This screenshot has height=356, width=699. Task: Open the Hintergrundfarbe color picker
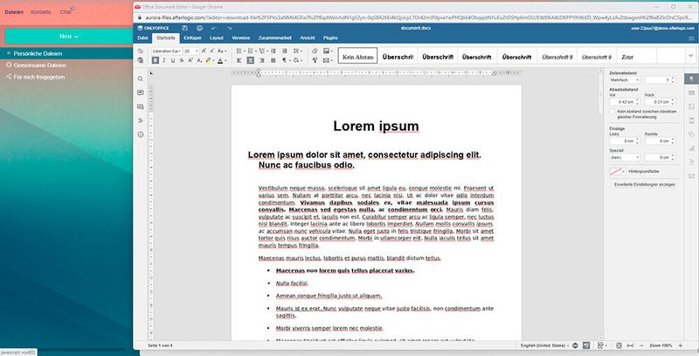click(x=617, y=171)
